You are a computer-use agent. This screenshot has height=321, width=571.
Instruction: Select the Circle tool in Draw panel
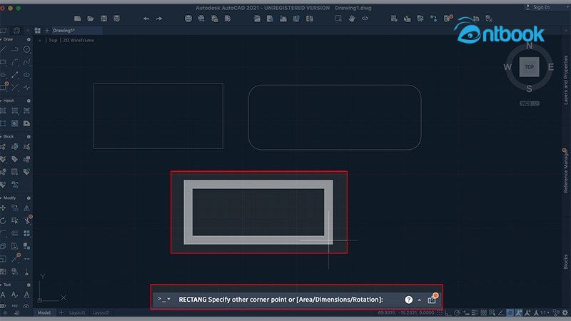(x=26, y=49)
